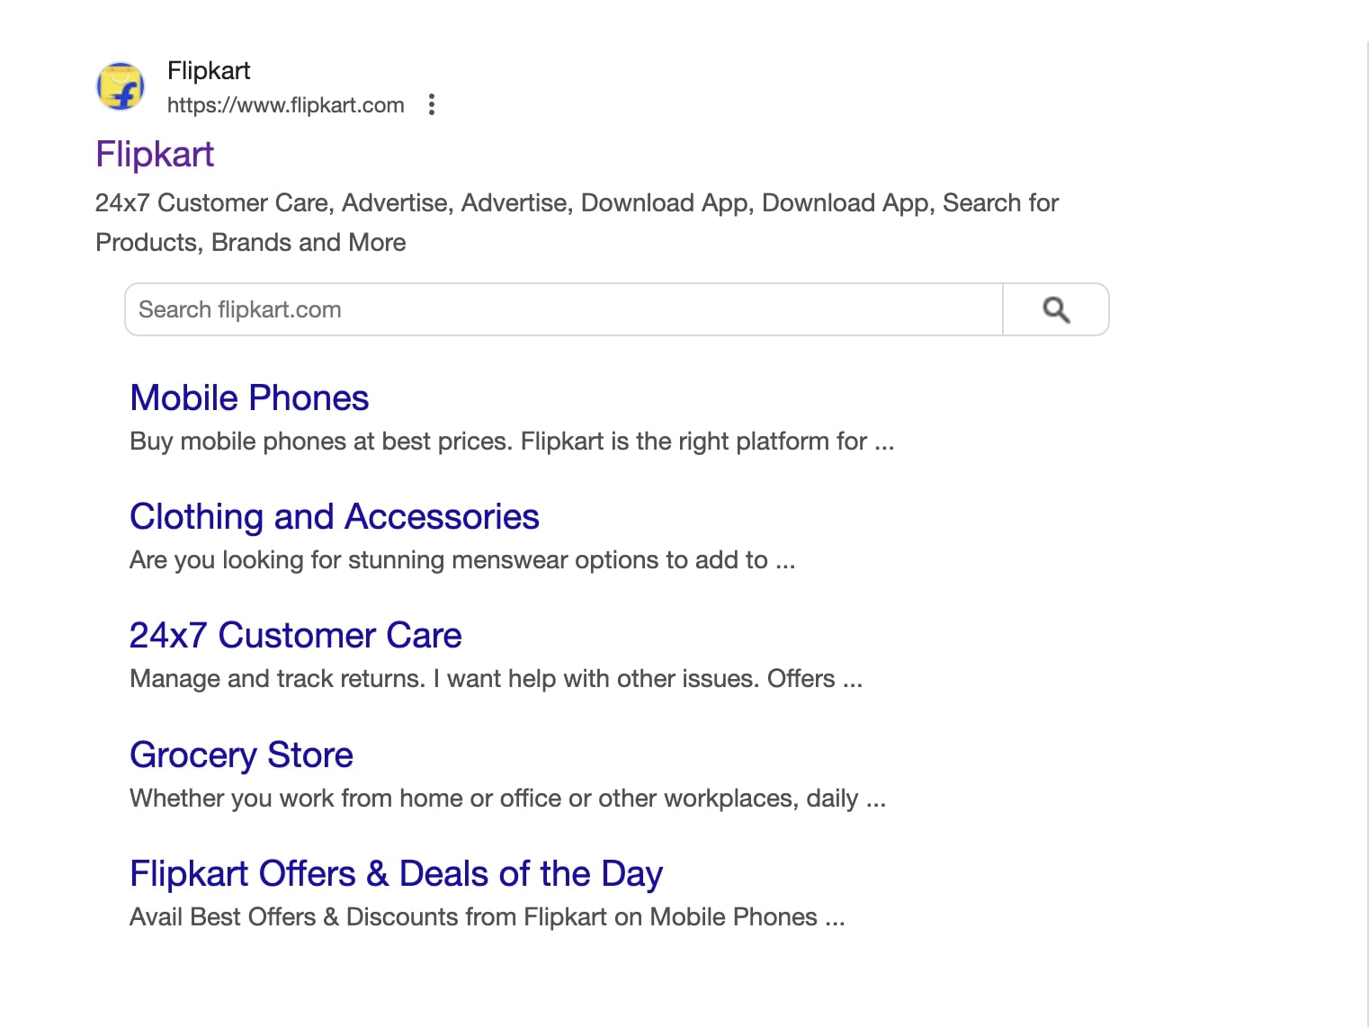Click the Flipkart site name above URL
The height and width of the screenshot is (1027, 1369).
209,71
